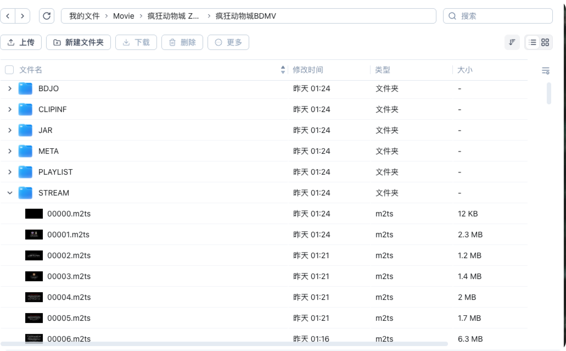Image resolution: width=566 pixels, height=351 pixels.
Task: Sort by the 文件名 column header
Action: pos(31,70)
